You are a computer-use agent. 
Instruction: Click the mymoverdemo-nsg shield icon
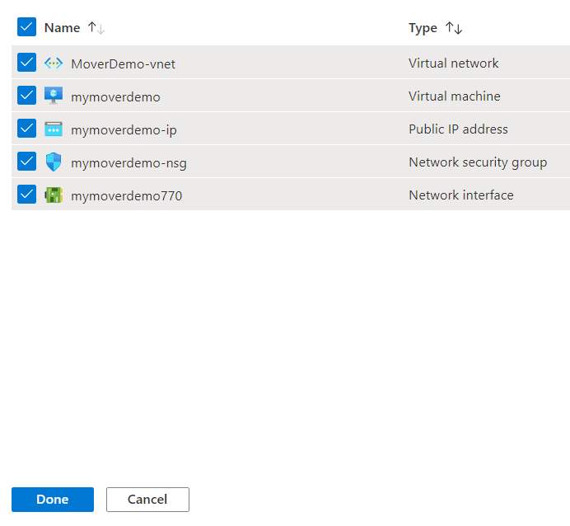tap(54, 162)
